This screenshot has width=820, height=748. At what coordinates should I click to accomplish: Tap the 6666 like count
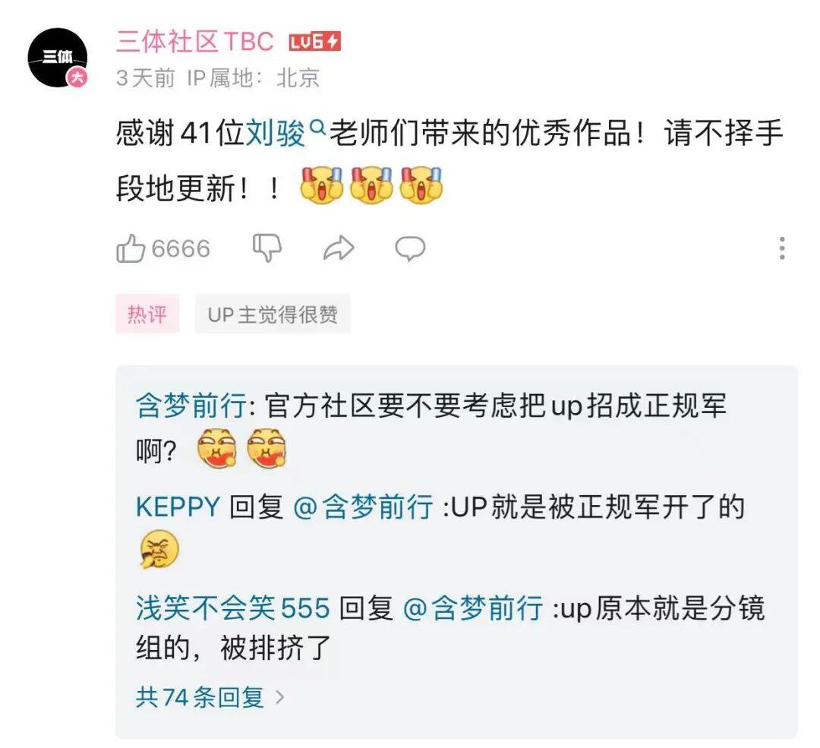click(181, 248)
